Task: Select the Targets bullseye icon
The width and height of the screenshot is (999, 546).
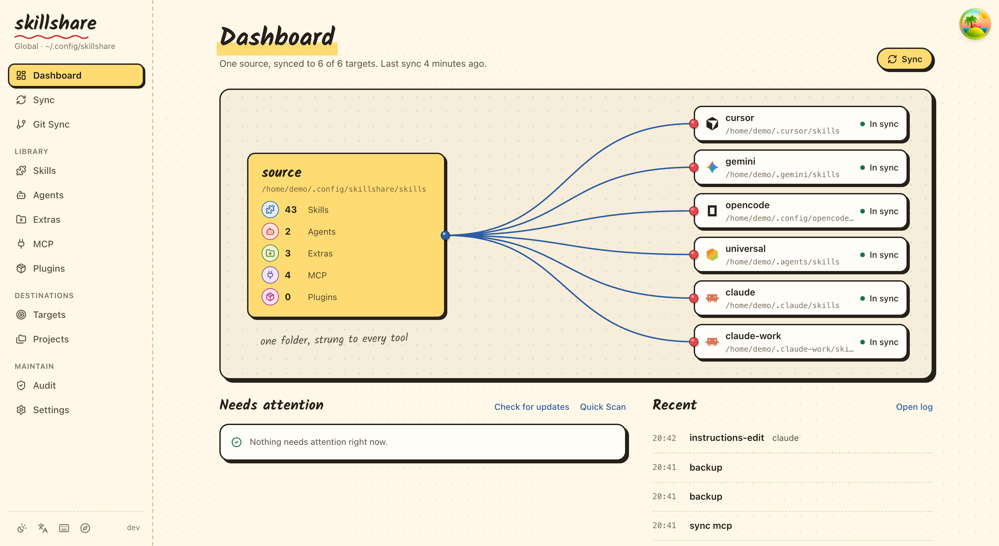Action: (21, 314)
